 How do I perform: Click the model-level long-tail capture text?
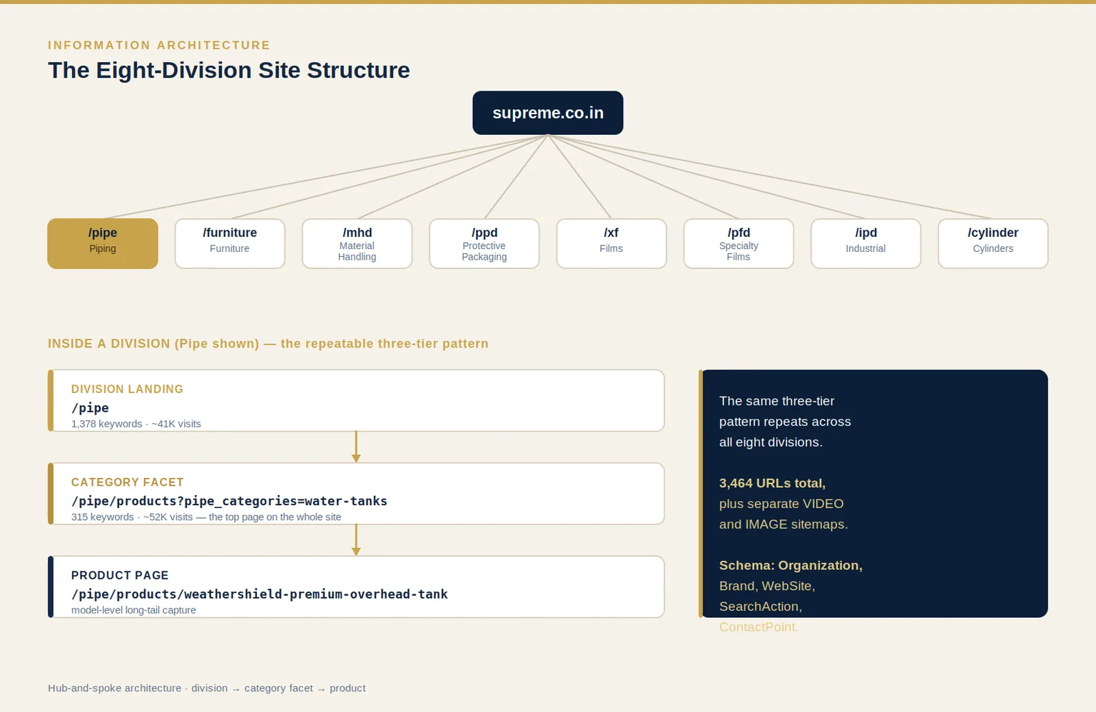click(133, 610)
